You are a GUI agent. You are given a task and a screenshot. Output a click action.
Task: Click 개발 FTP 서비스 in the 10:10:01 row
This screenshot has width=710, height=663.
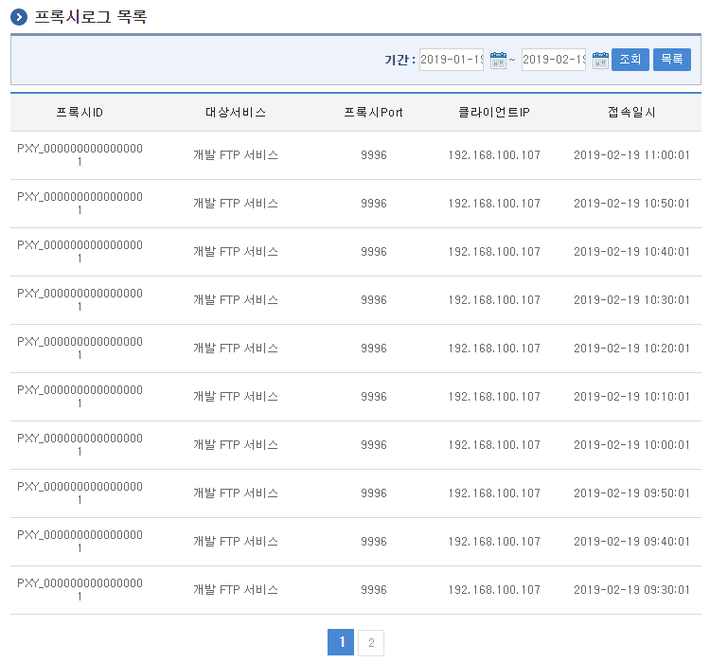[236, 397]
